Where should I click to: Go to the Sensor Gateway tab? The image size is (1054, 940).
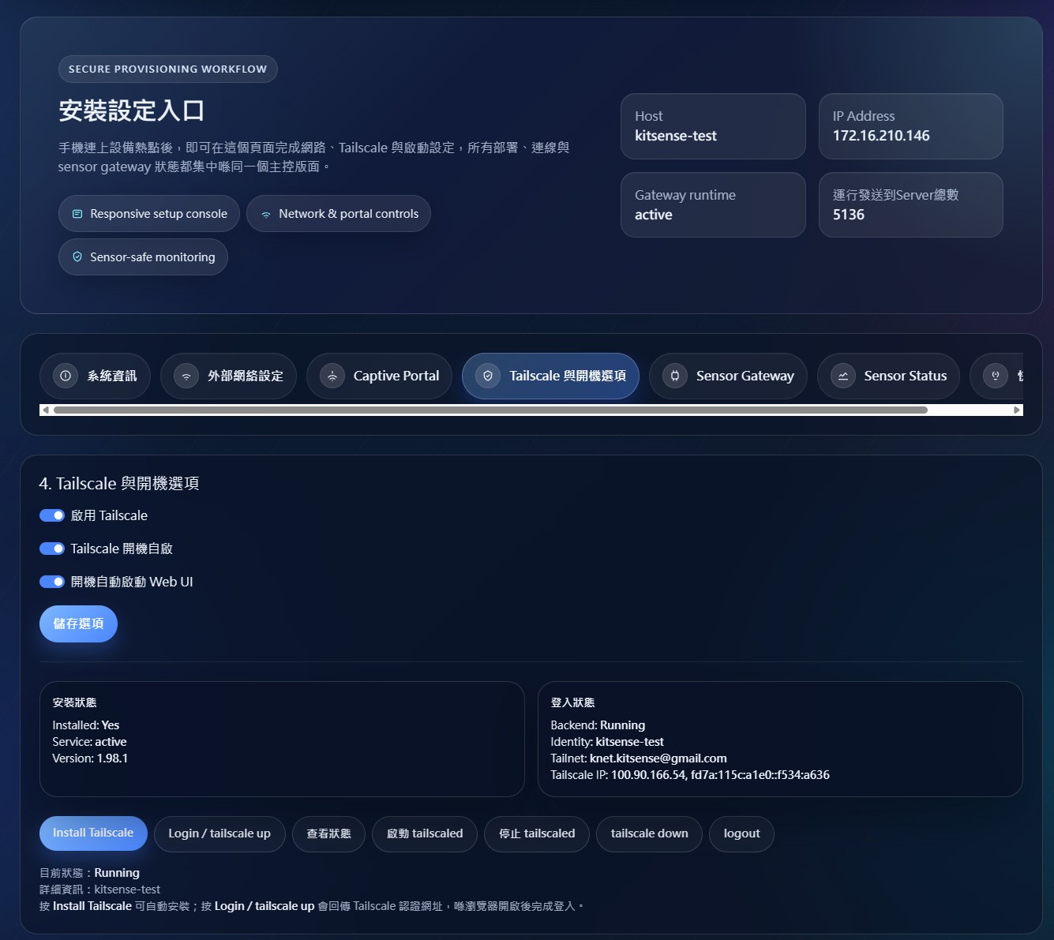click(x=728, y=376)
